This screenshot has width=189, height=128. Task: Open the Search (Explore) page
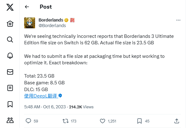[x=10, y=40]
